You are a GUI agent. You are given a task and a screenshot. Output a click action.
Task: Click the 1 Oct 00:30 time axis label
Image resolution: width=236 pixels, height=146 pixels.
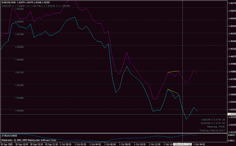(x=66, y=144)
